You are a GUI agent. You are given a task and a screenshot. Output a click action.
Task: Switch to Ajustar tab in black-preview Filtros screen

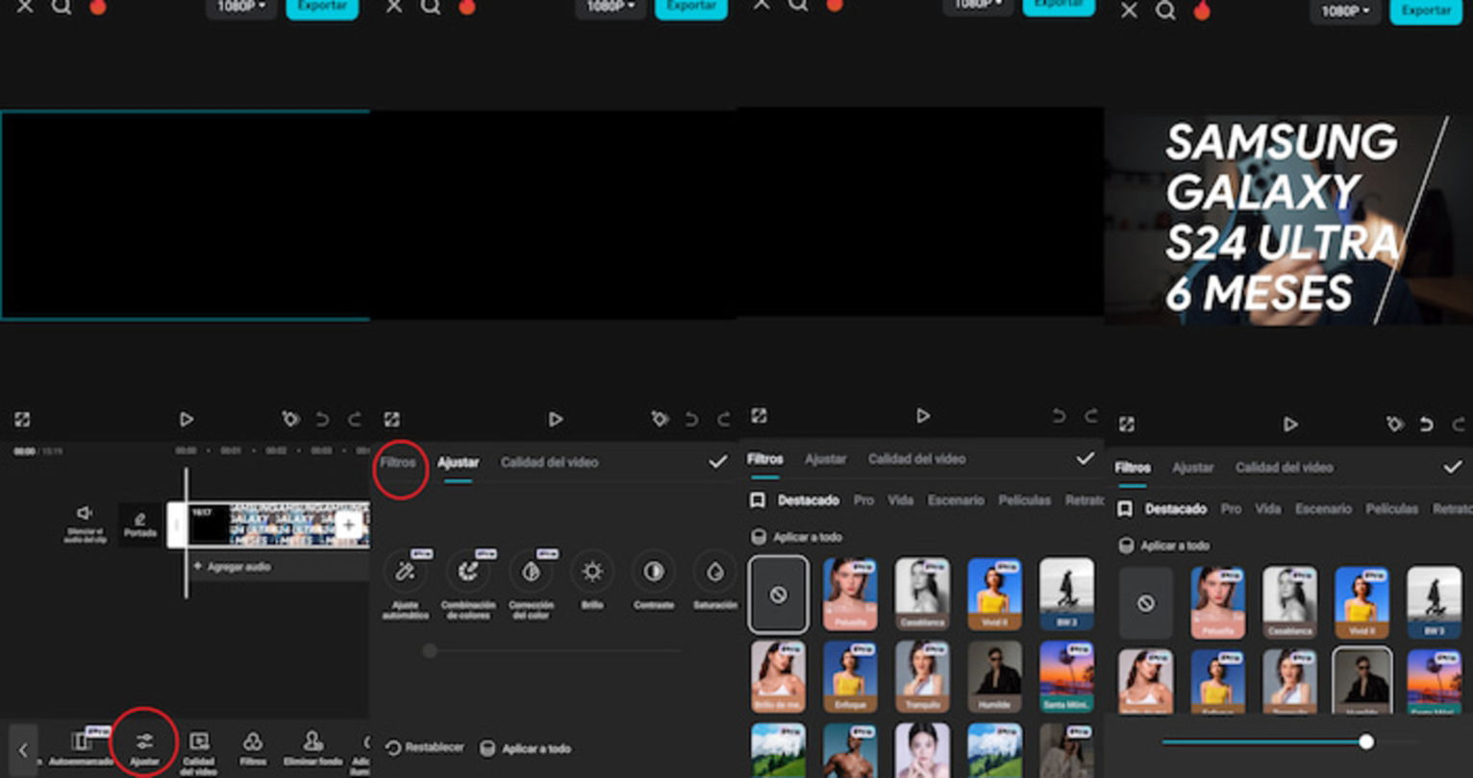point(825,459)
